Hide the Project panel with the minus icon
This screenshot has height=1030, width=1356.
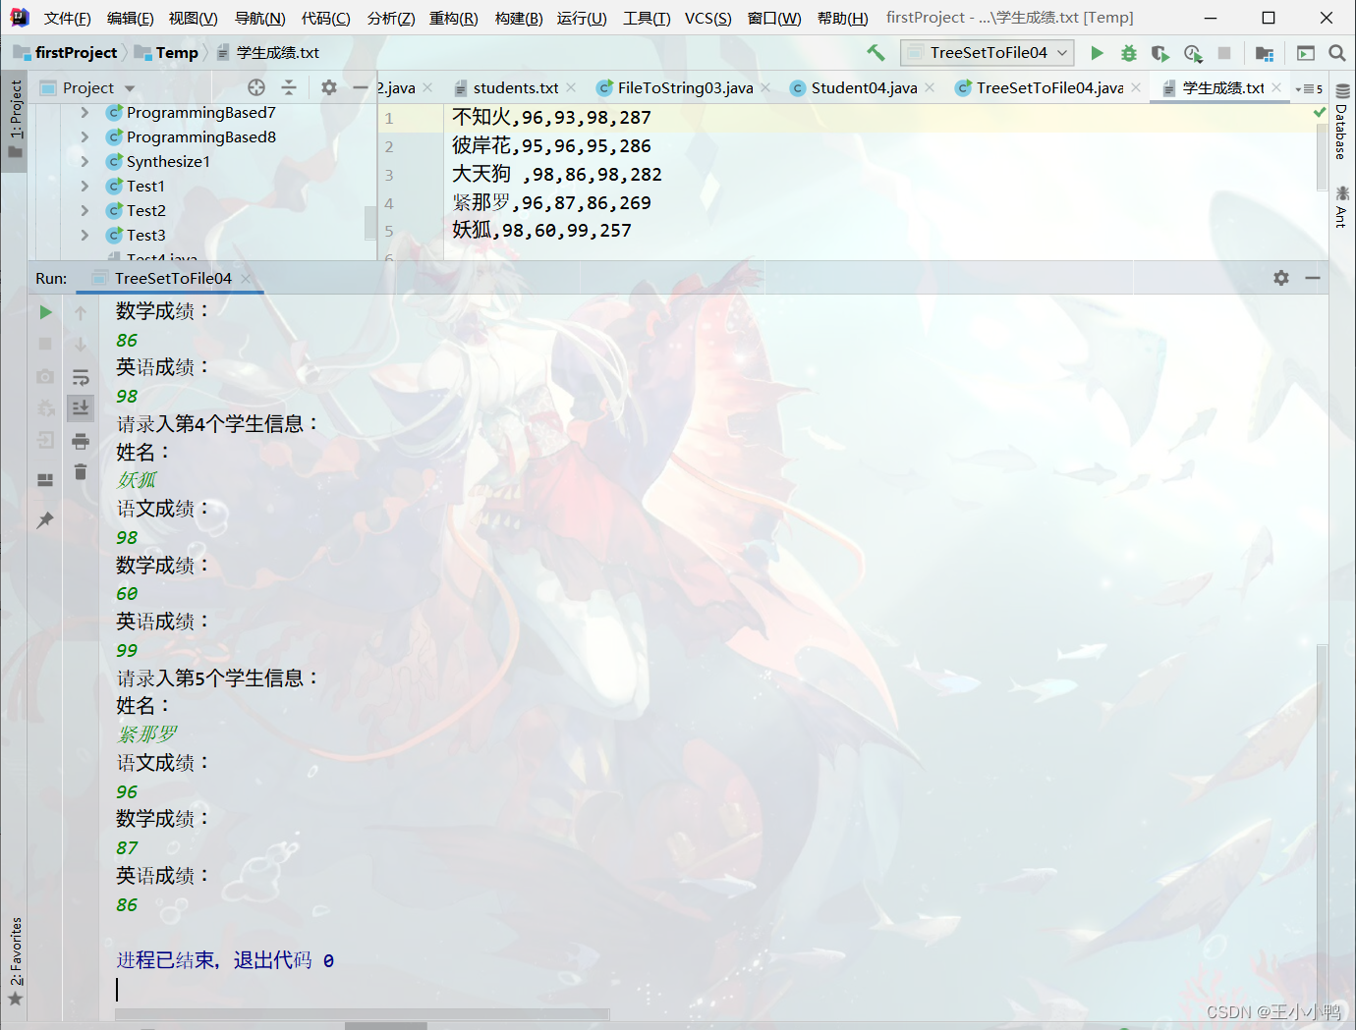click(x=361, y=87)
